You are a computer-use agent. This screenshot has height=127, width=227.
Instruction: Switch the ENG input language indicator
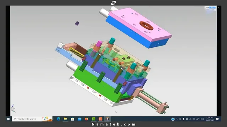click(203, 119)
